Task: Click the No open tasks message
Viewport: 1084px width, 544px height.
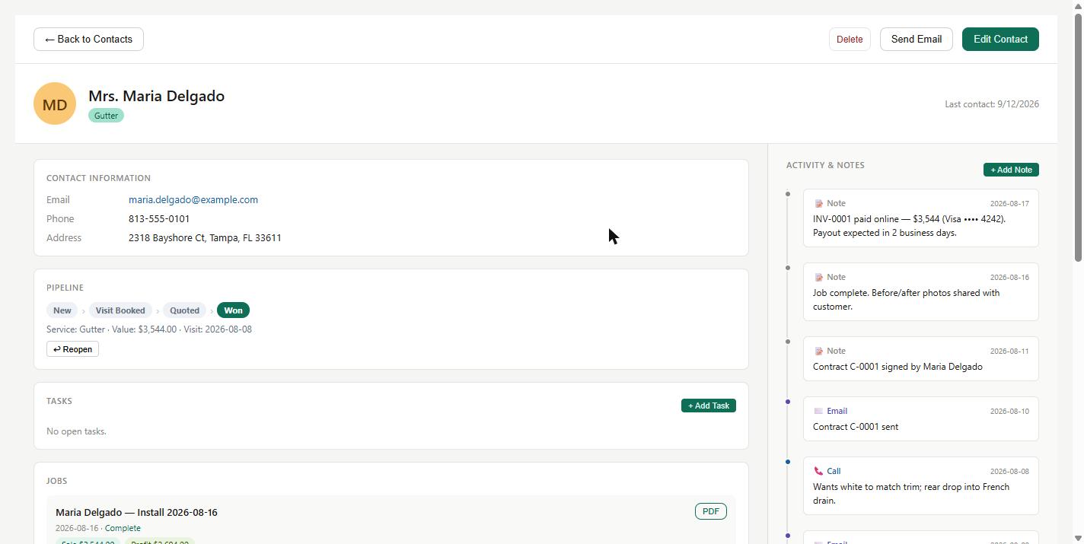Action: click(76, 431)
